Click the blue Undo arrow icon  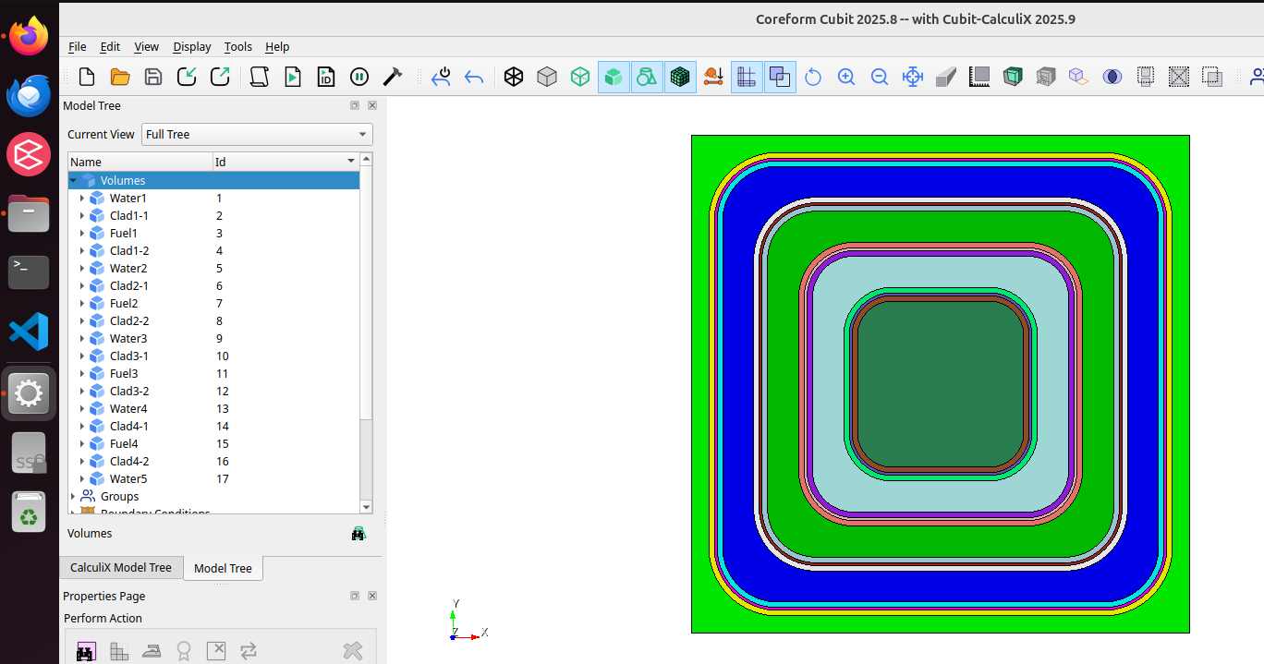coord(474,78)
